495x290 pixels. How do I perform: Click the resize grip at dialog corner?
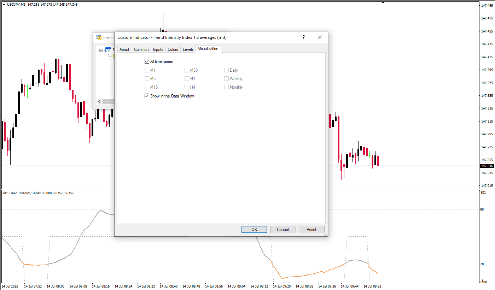(325, 234)
